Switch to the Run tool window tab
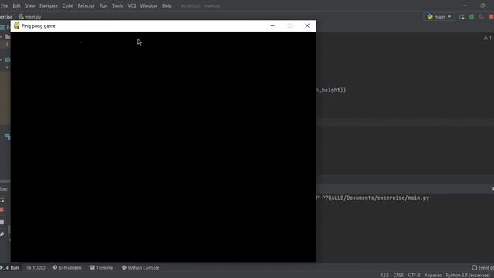The width and height of the screenshot is (494, 278). pos(10,268)
